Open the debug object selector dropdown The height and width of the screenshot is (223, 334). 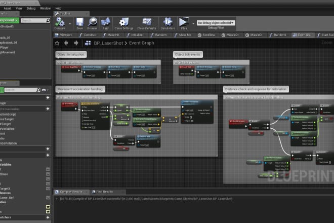coord(216,23)
